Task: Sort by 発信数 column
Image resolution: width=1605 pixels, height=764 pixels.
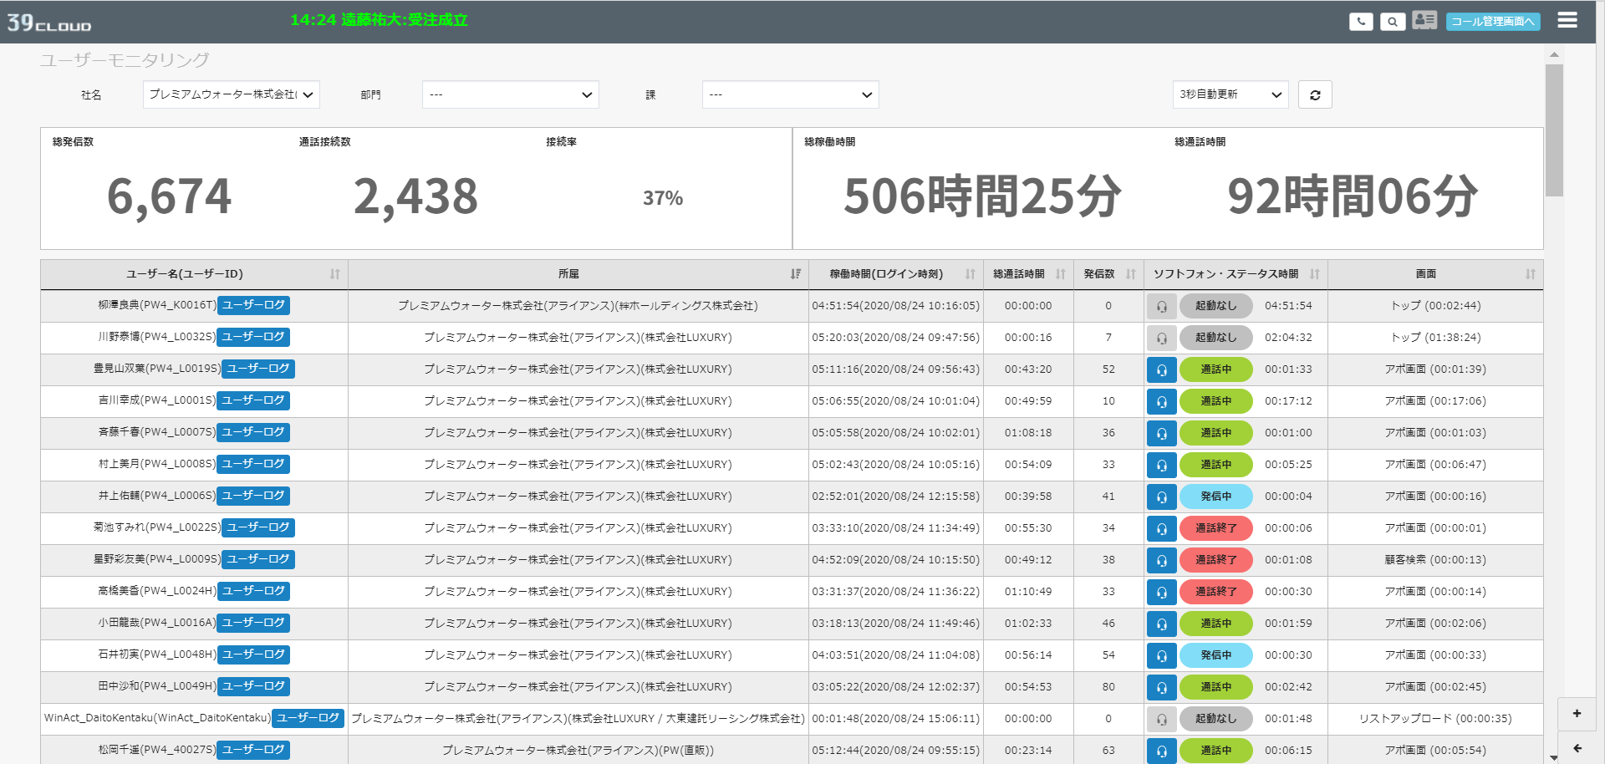Action: [1108, 274]
